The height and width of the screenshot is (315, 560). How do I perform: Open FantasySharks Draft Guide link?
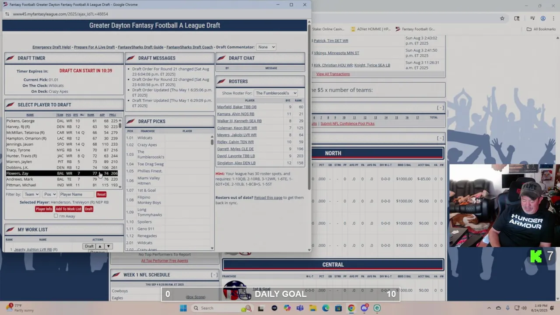pyautogui.click(x=140, y=47)
